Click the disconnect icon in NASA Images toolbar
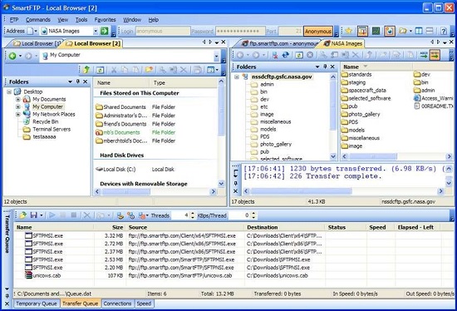This screenshot has height=311, width=457. point(275,55)
